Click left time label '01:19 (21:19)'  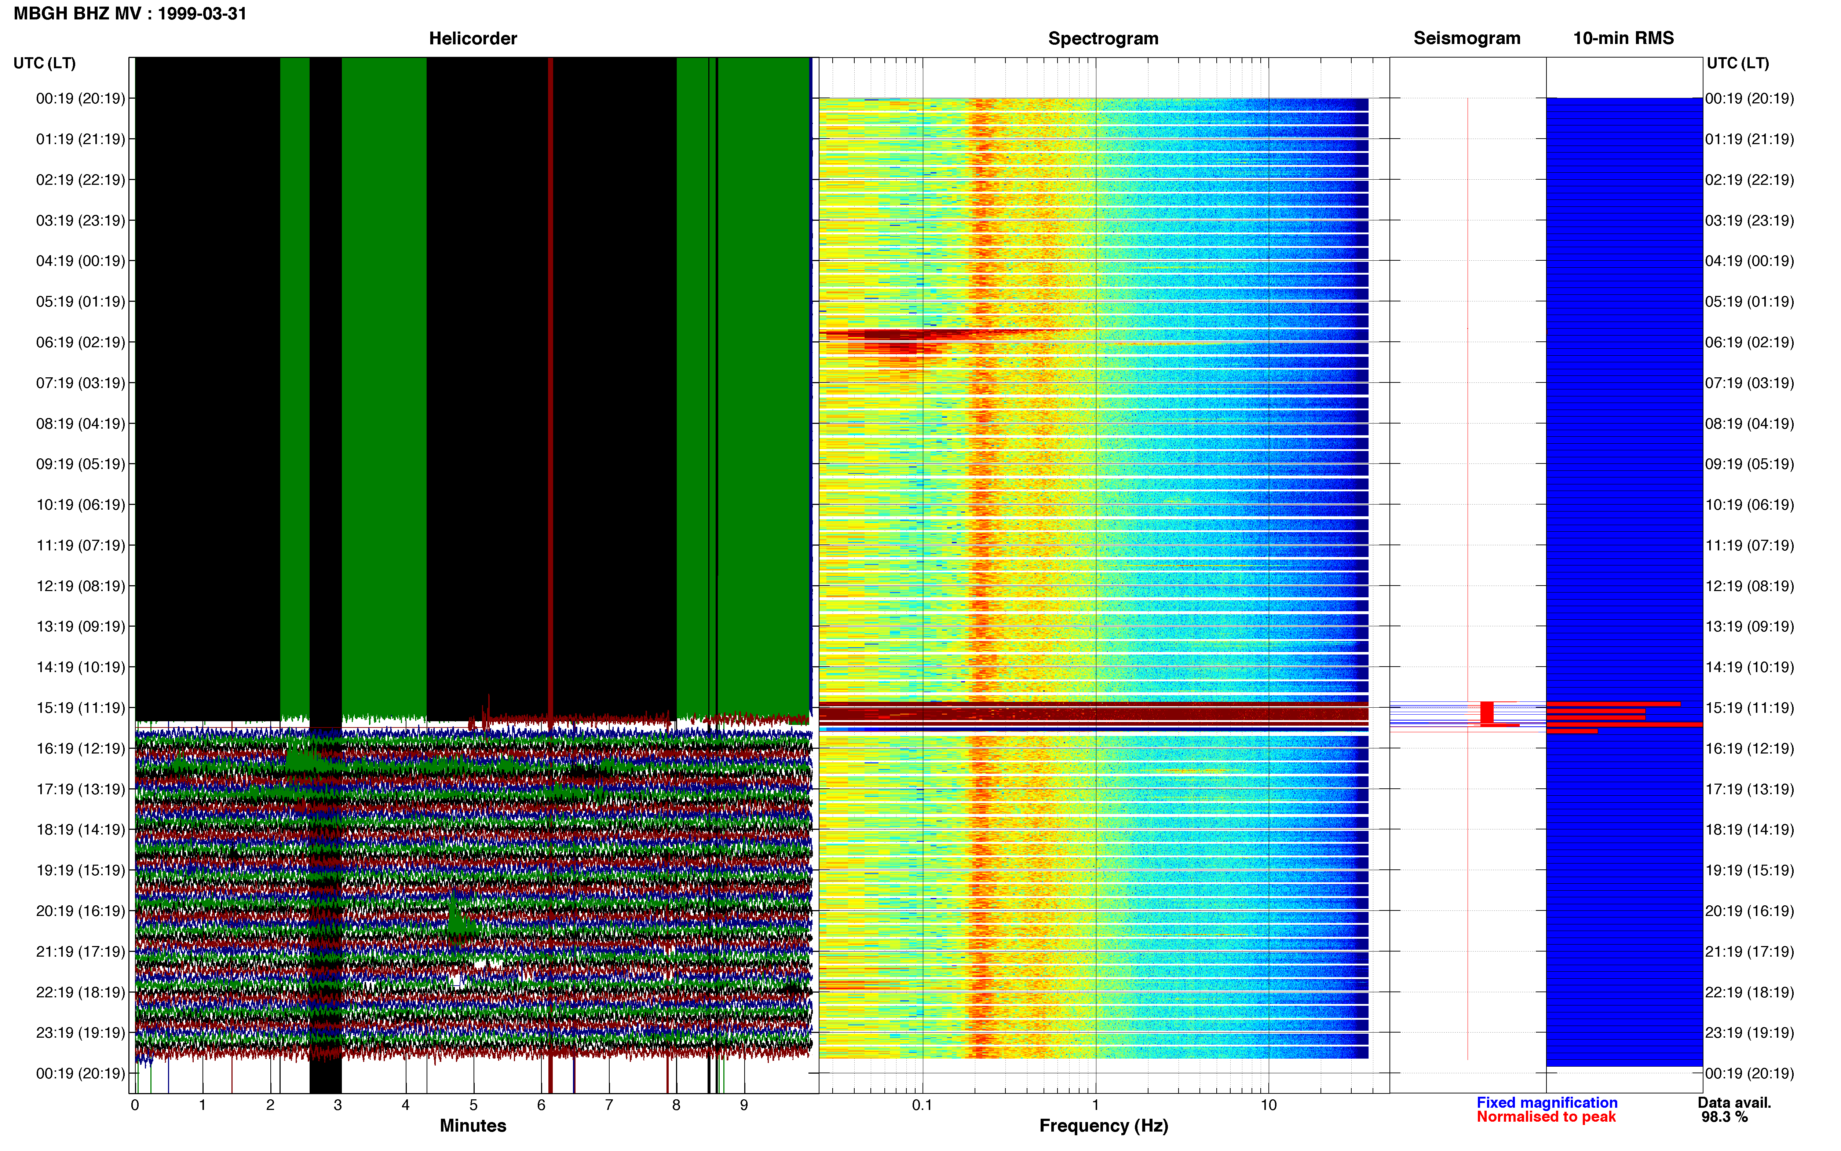pos(81,139)
